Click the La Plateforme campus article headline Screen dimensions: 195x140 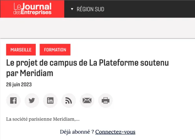(88, 63)
